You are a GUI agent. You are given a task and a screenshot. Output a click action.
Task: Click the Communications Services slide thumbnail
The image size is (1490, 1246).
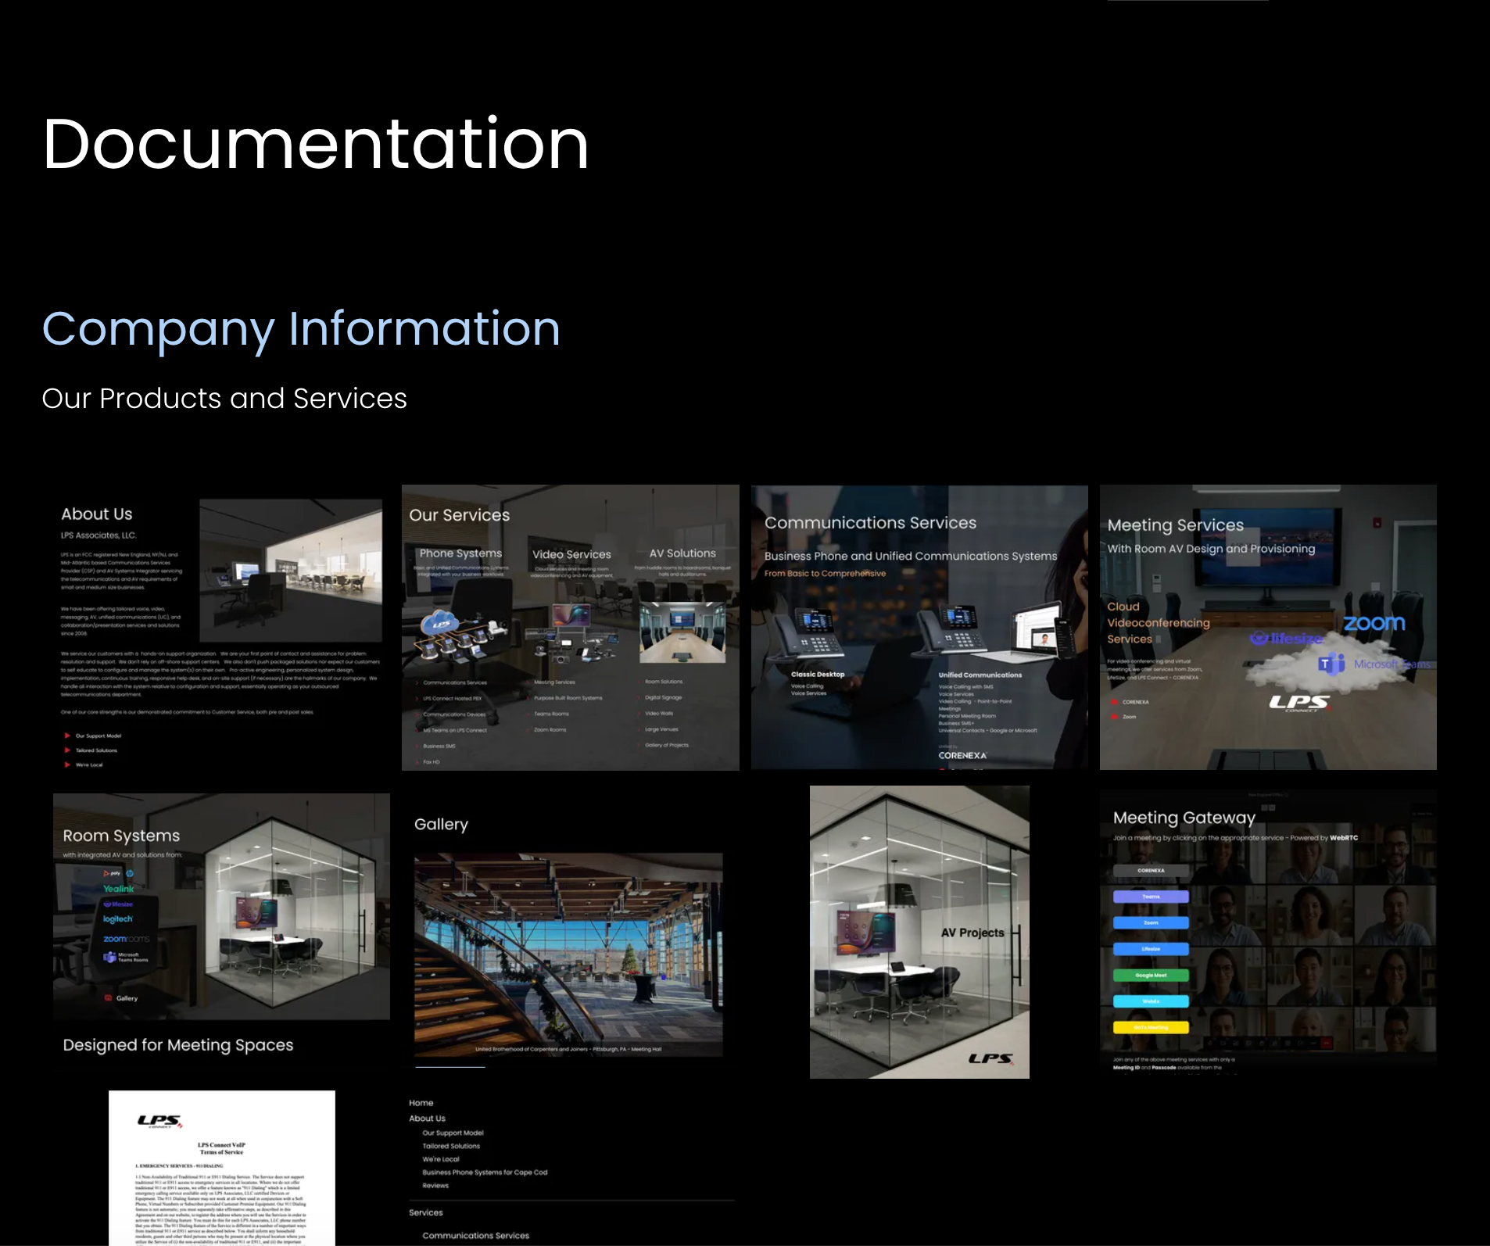(919, 627)
